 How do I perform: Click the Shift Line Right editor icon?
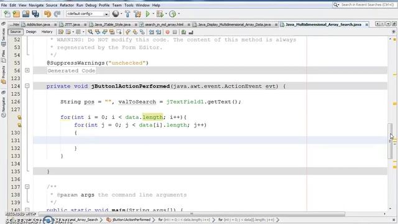tap(159, 32)
